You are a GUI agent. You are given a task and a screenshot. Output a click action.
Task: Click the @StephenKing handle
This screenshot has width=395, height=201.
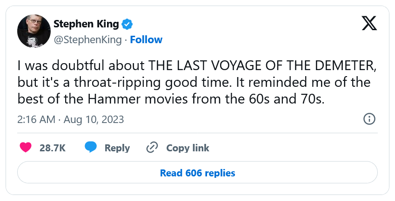click(x=88, y=39)
